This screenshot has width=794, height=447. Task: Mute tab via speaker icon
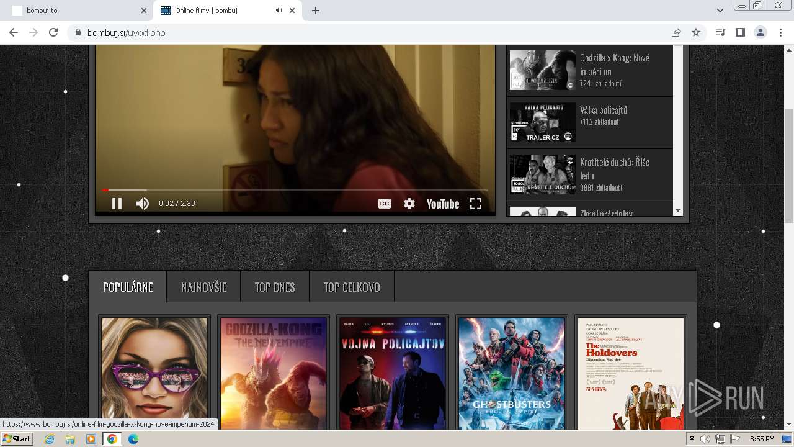[x=279, y=11]
